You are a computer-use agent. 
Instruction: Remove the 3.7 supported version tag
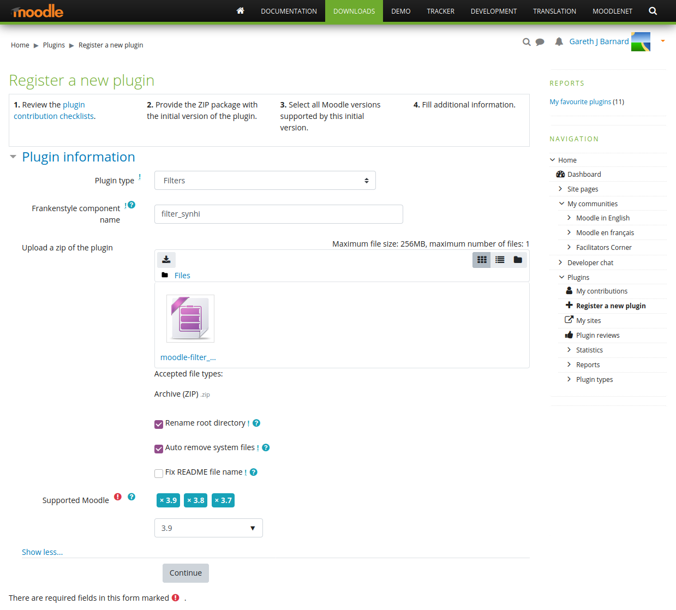click(x=223, y=500)
